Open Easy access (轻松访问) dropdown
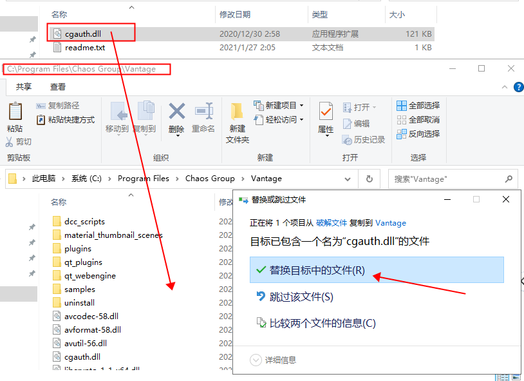524x381 pixels. pyautogui.click(x=279, y=119)
